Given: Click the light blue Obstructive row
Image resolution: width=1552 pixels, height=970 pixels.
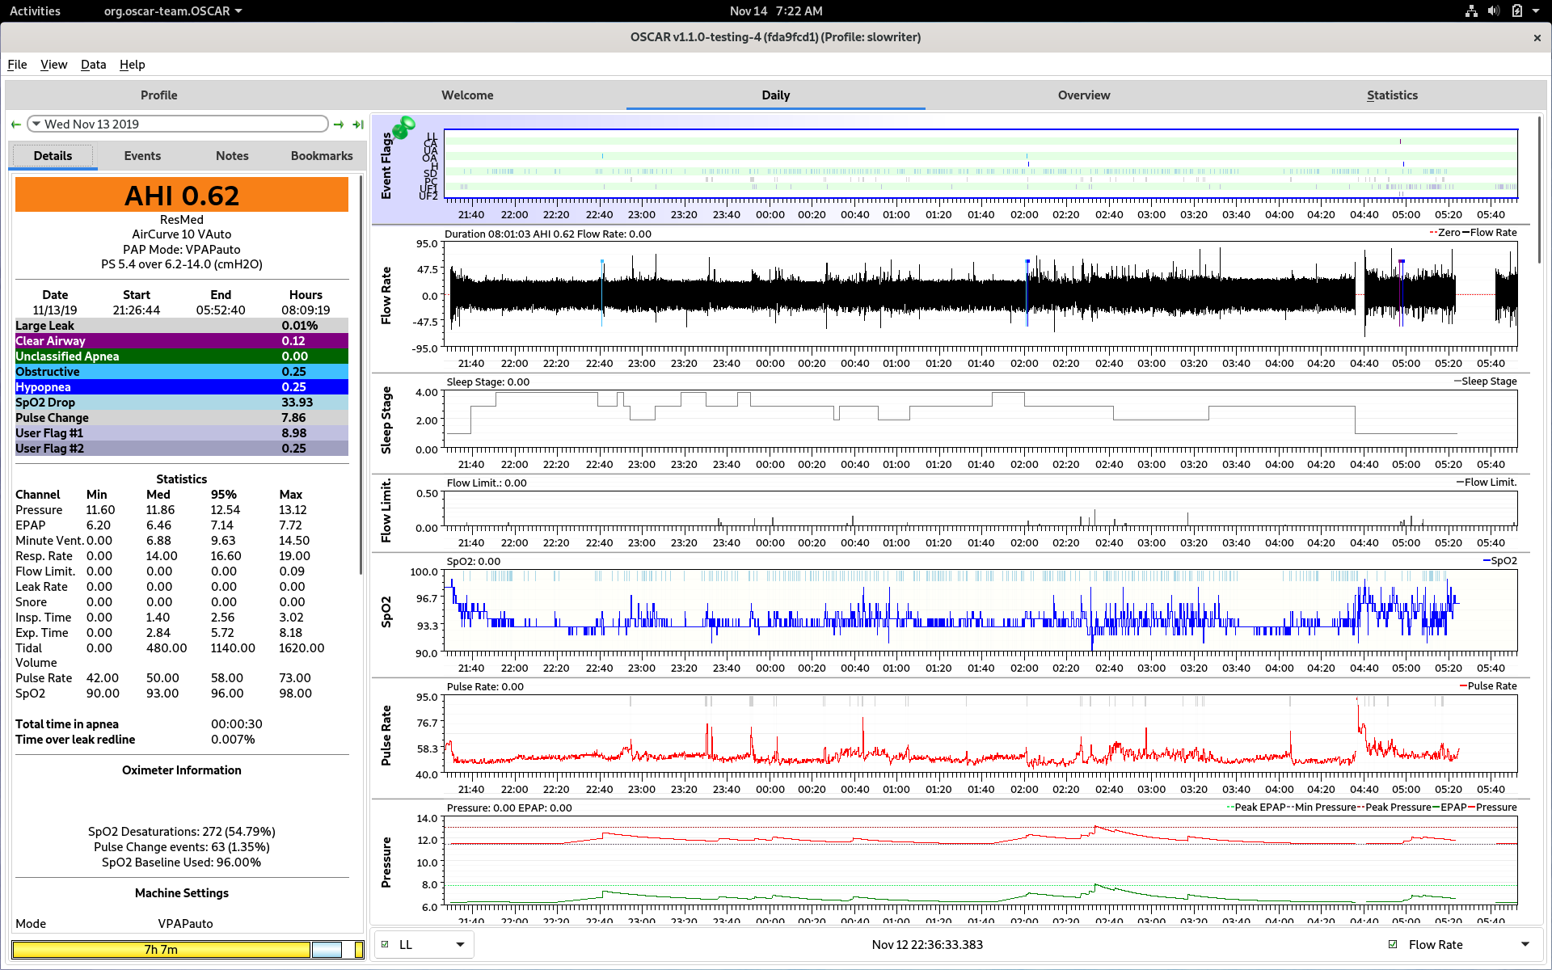Looking at the screenshot, I should (182, 372).
